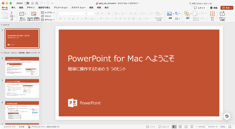Open the 整列 arrange icon
235x129 pixels.
click(187, 14)
